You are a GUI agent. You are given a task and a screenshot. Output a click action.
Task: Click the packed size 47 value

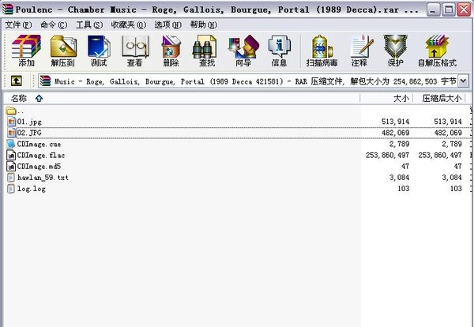coord(457,166)
